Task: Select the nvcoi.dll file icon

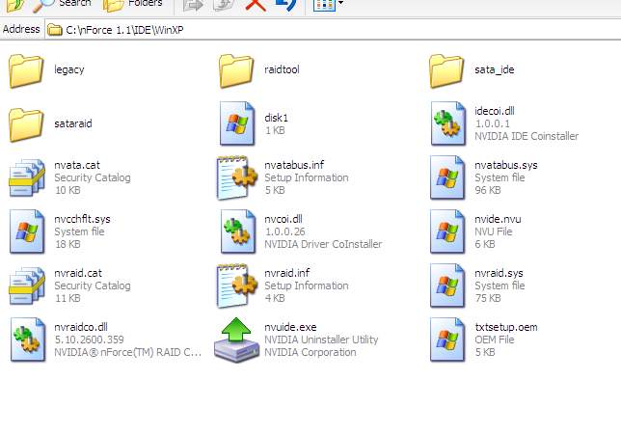Action: pyautogui.click(x=237, y=231)
